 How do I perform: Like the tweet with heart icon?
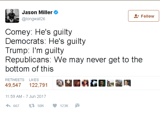[55, 105]
